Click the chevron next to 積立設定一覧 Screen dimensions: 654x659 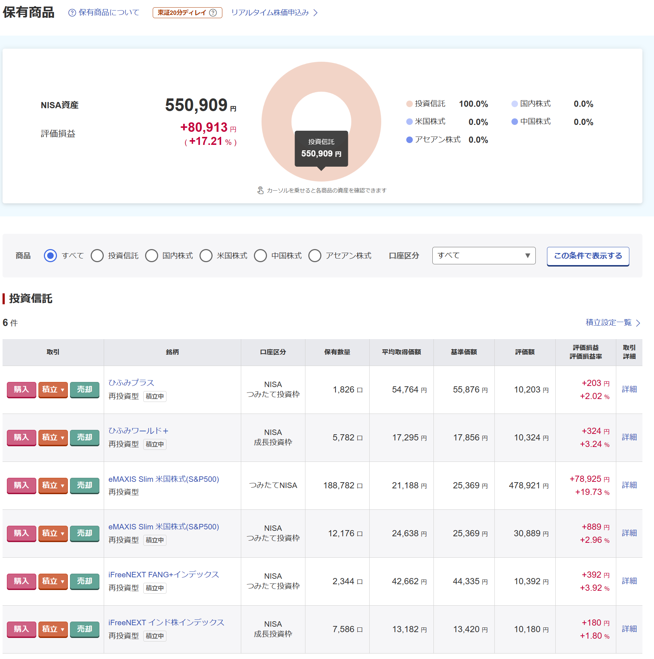click(x=638, y=323)
